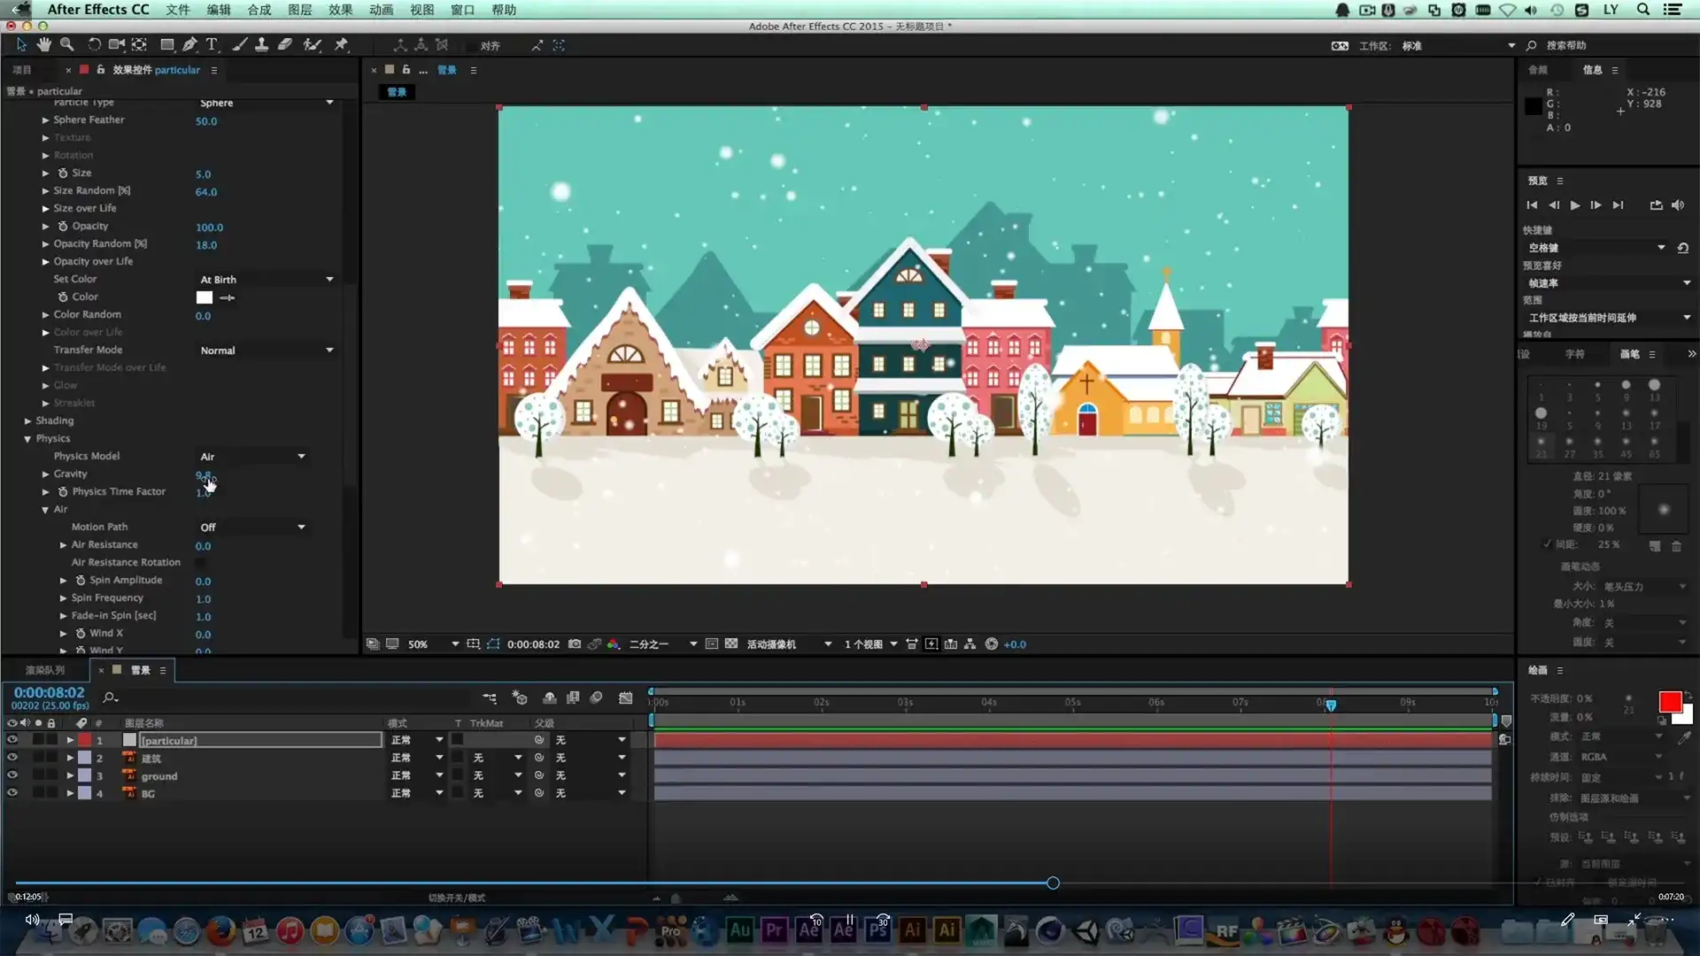Open the 合成 menu in menu bar
Image resolution: width=1700 pixels, height=956 pixels.
click(x=259, y=10)
